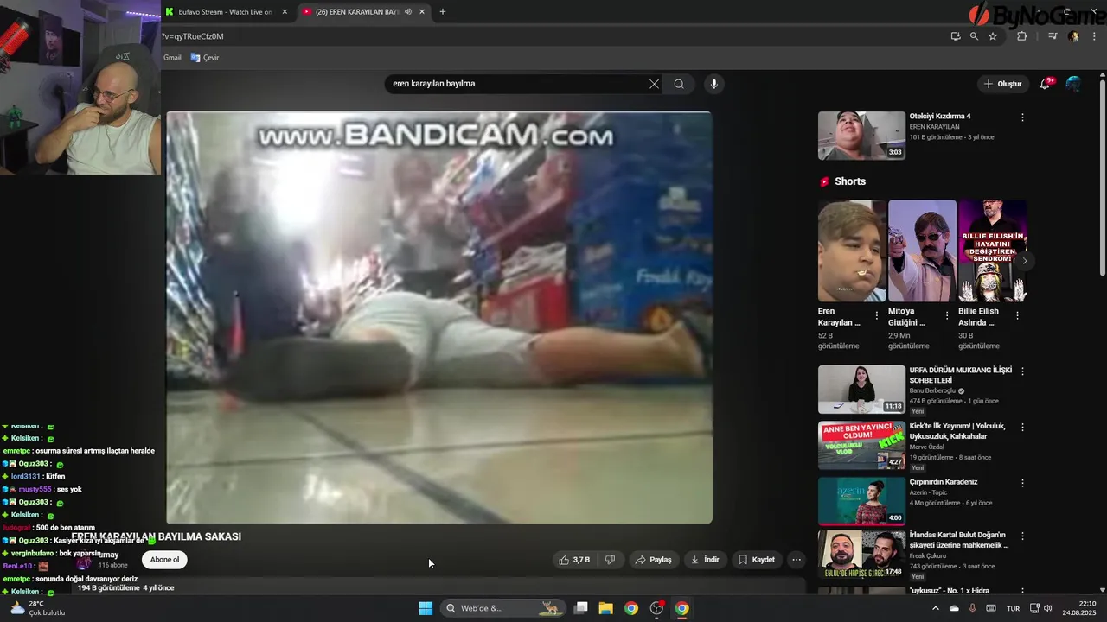The image size is (1107, 622).
Task: Open Otelciyi Kızdırma 4 thumbnail
Action: coord(861,136)
